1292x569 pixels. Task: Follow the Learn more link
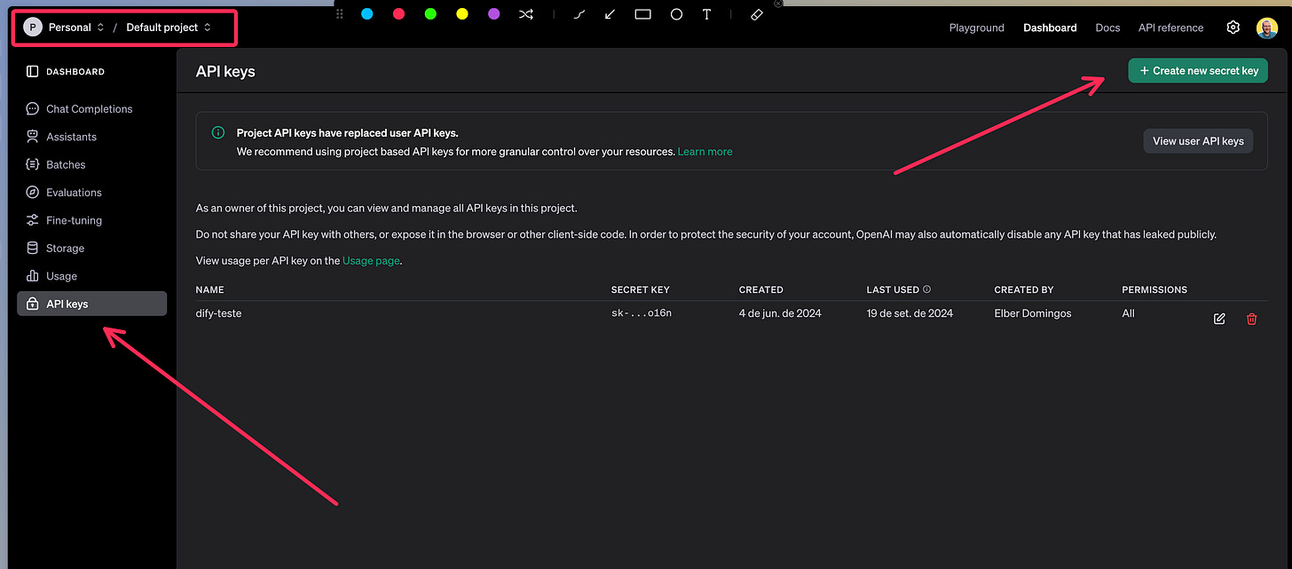click(705, 152)
